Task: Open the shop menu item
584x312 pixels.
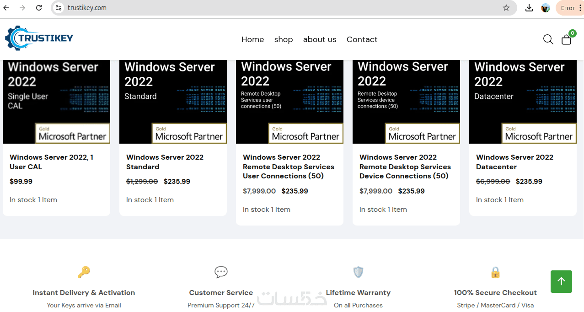Action: tap(284, 39)
